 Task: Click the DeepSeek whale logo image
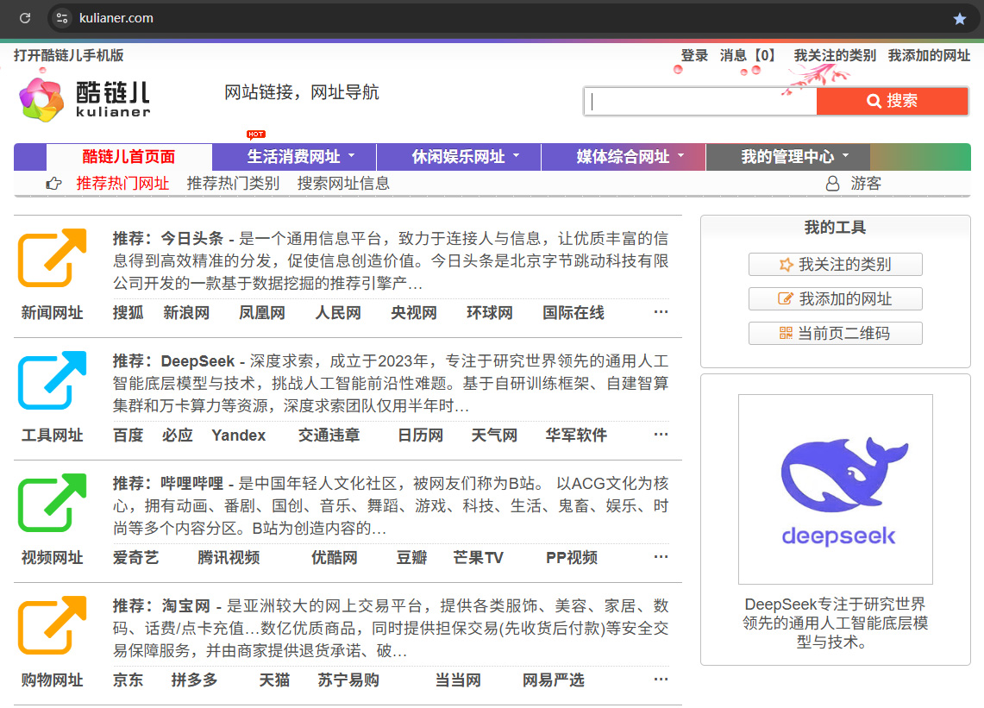pos(836,489)
